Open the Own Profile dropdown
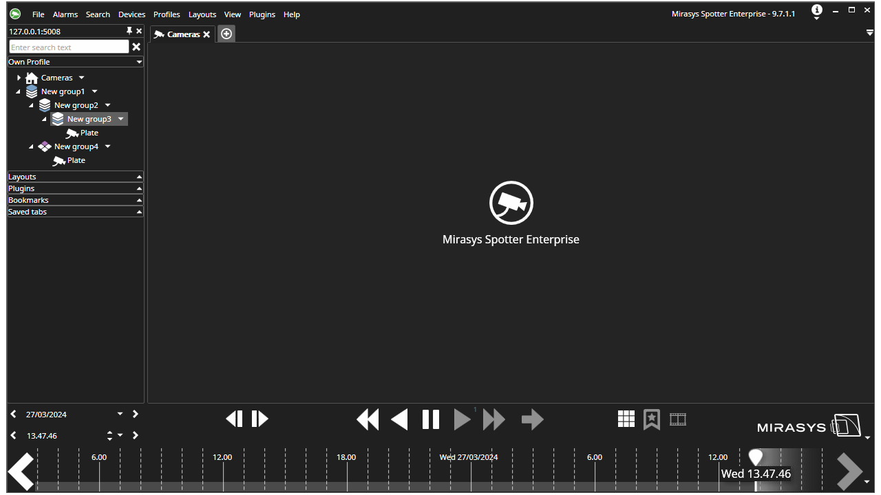 [76, 62]
